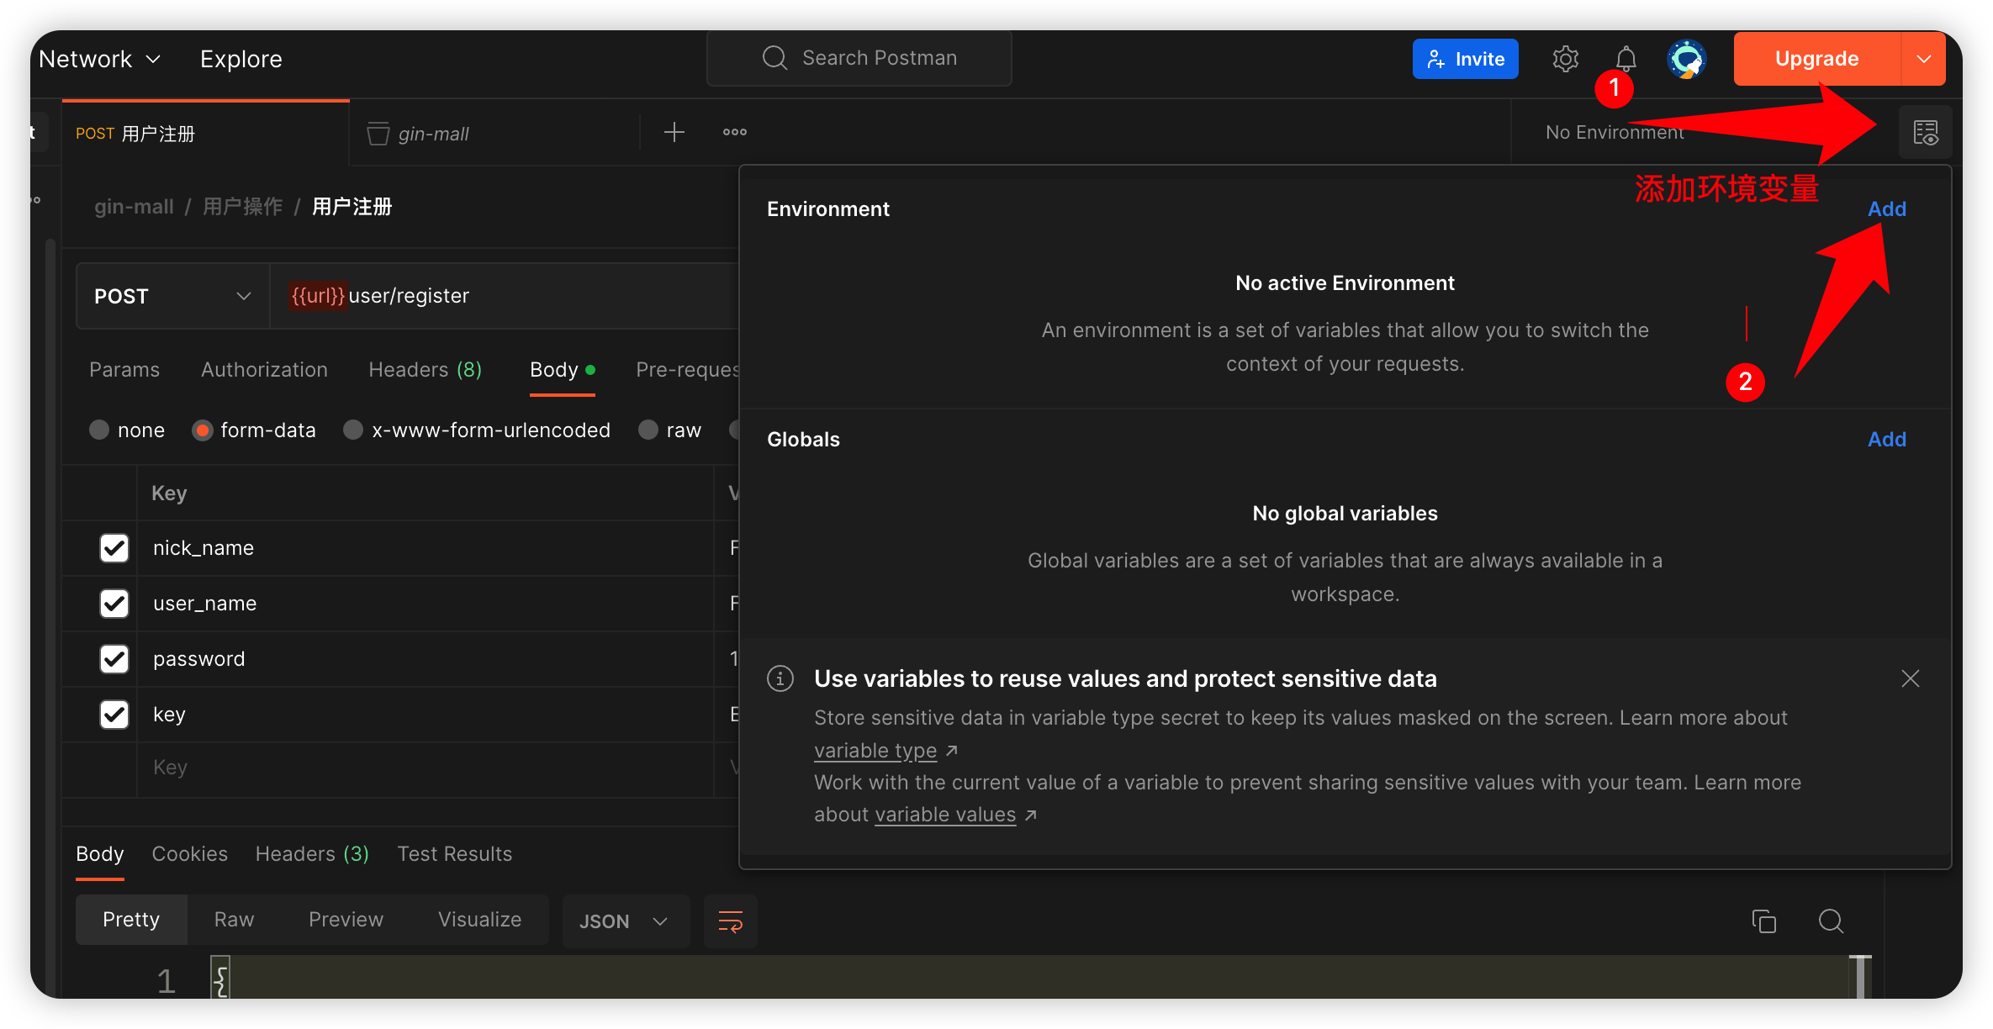Image resolution: width=1993 pixels, height=1029 pixels.
Task: Open the request Headers (8) tab
Action: (425, 370)
